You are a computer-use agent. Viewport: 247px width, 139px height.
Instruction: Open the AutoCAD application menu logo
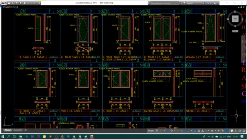(3, 3)
